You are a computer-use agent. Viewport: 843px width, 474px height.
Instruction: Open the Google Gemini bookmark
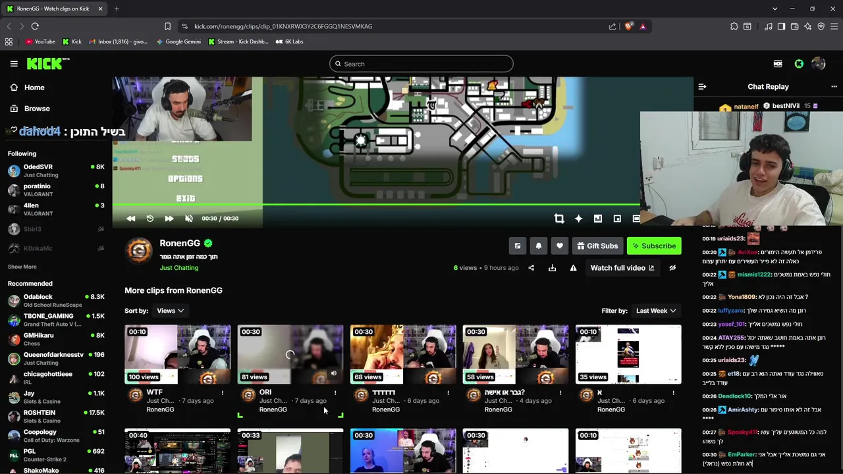click(x=179, y=41)
